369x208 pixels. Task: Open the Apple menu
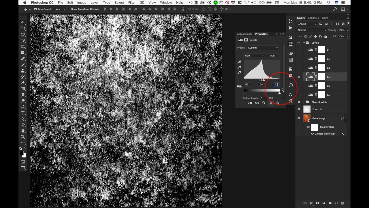(25, 3)
